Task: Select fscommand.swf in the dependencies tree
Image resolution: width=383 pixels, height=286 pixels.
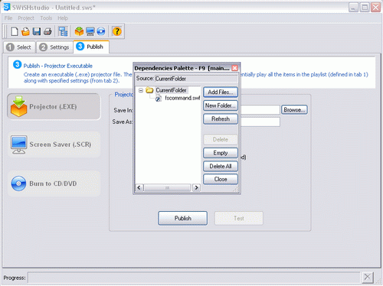Action: click(x=182, y=98)
